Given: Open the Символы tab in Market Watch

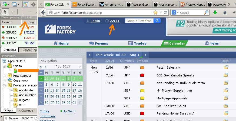Looking at the screenshot, I should tap(10, 50).
